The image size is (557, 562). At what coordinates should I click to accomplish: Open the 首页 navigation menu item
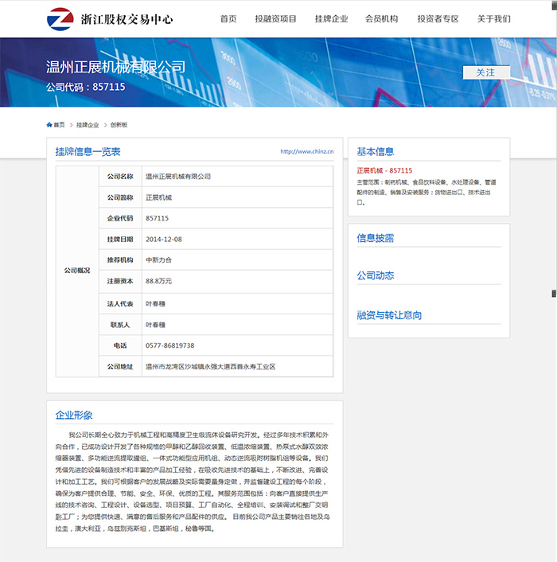tap(228, 18)
